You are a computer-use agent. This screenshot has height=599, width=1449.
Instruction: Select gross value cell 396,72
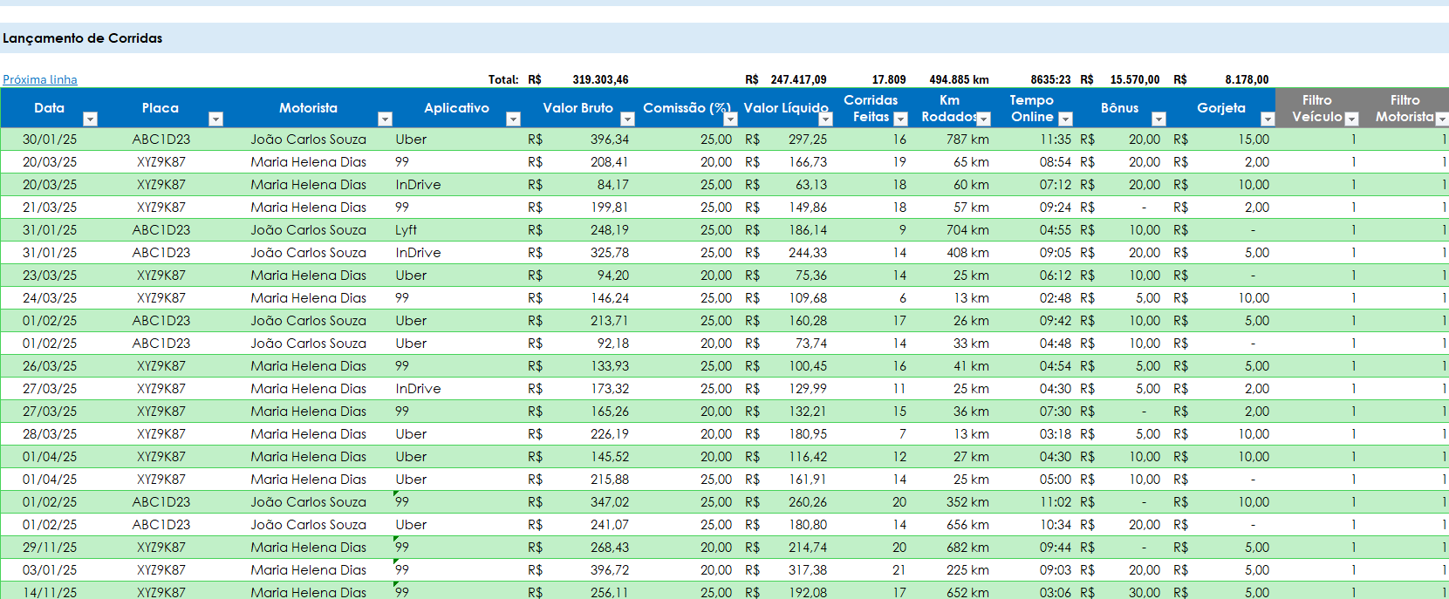[x=609, y=570]
